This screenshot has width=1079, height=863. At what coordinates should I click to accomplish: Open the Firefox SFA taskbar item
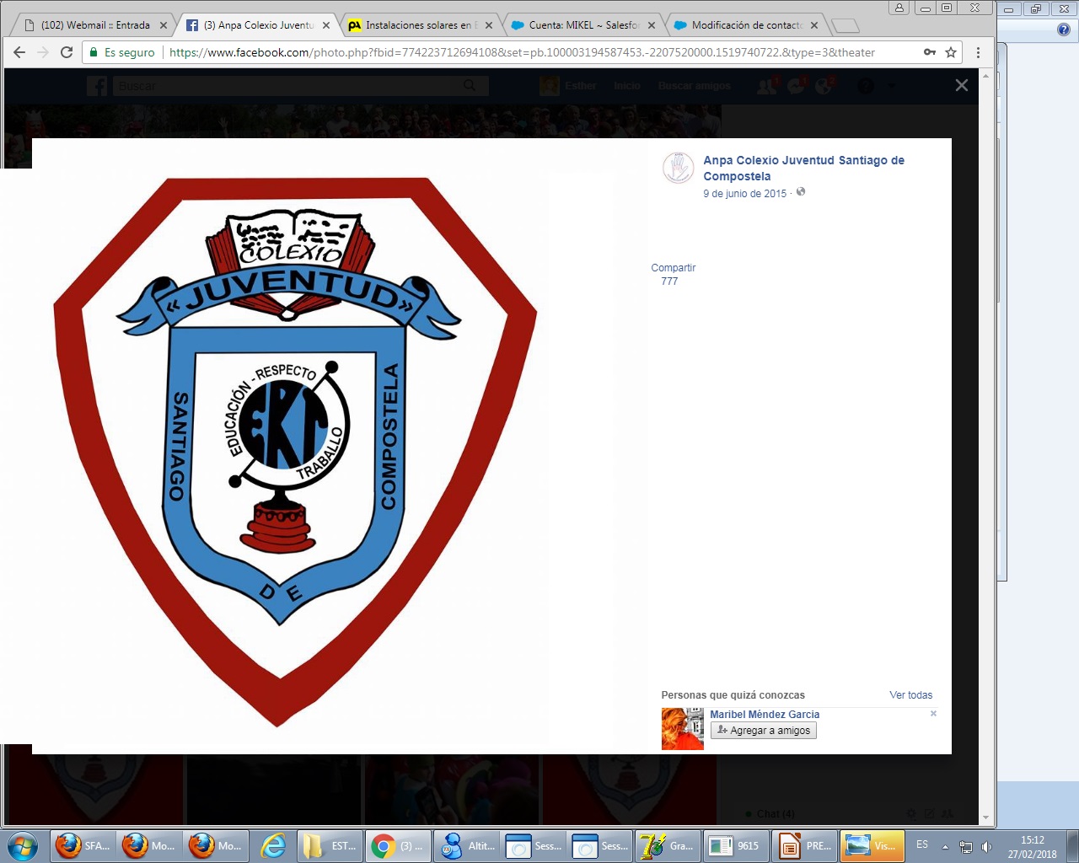(82, 846)
